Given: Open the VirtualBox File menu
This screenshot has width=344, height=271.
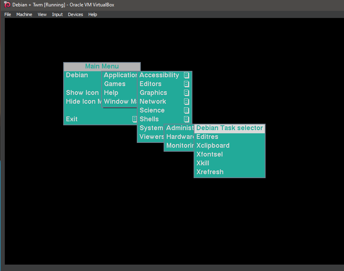Looking at the screenshot, I should coord(8,14).
